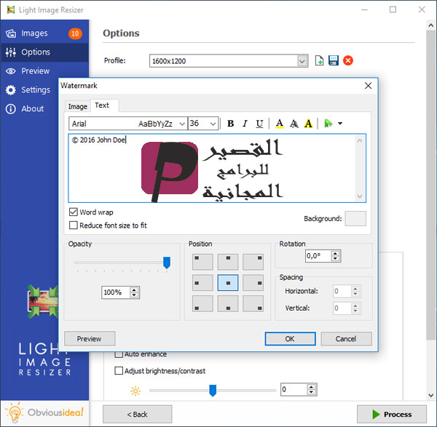
Task: Toggle the text shadow icon
Action: pos(294,124)
